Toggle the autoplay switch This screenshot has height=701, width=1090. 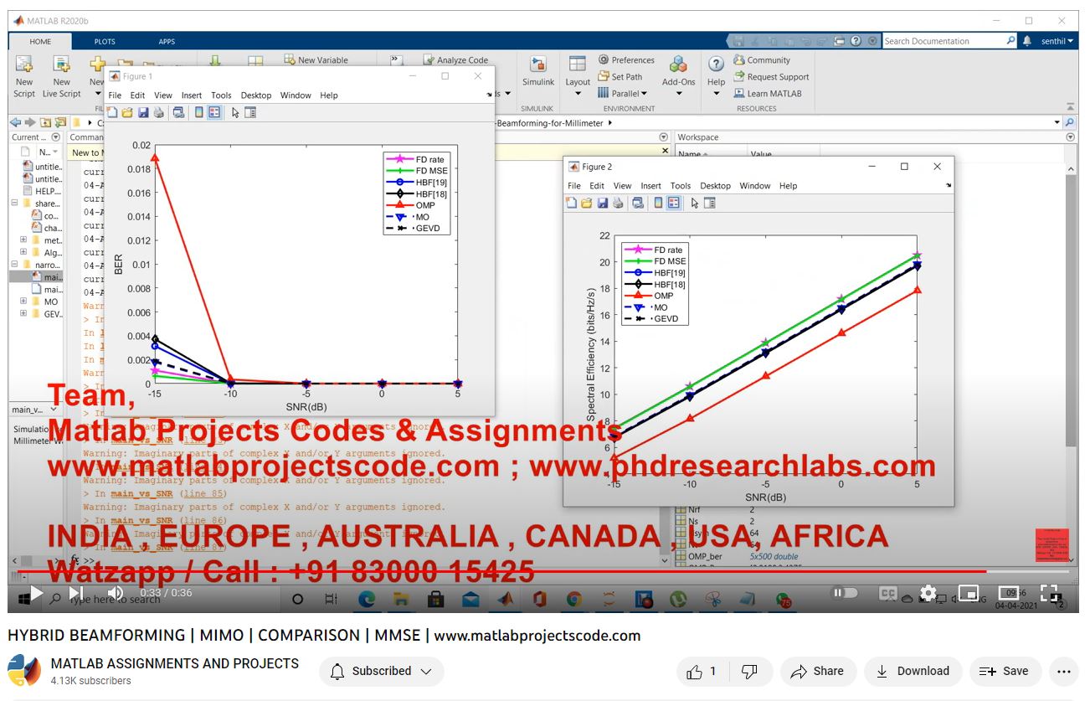tap(843, 593)
